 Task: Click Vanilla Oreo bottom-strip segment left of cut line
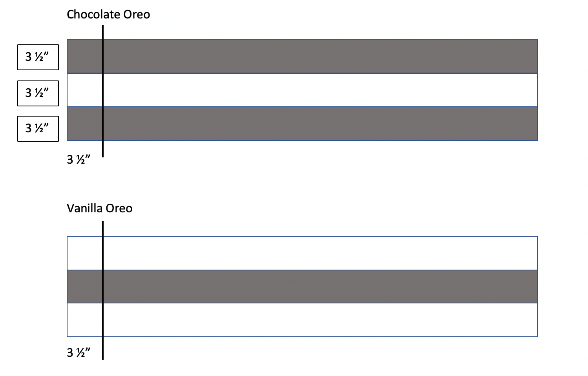pos(85,320)
